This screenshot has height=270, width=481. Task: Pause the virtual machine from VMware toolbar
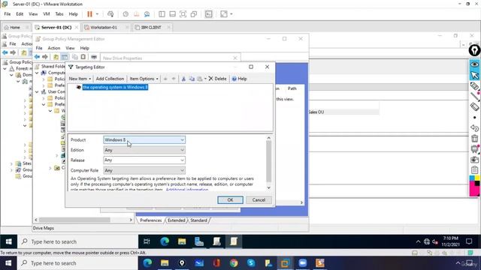(89, 14)
